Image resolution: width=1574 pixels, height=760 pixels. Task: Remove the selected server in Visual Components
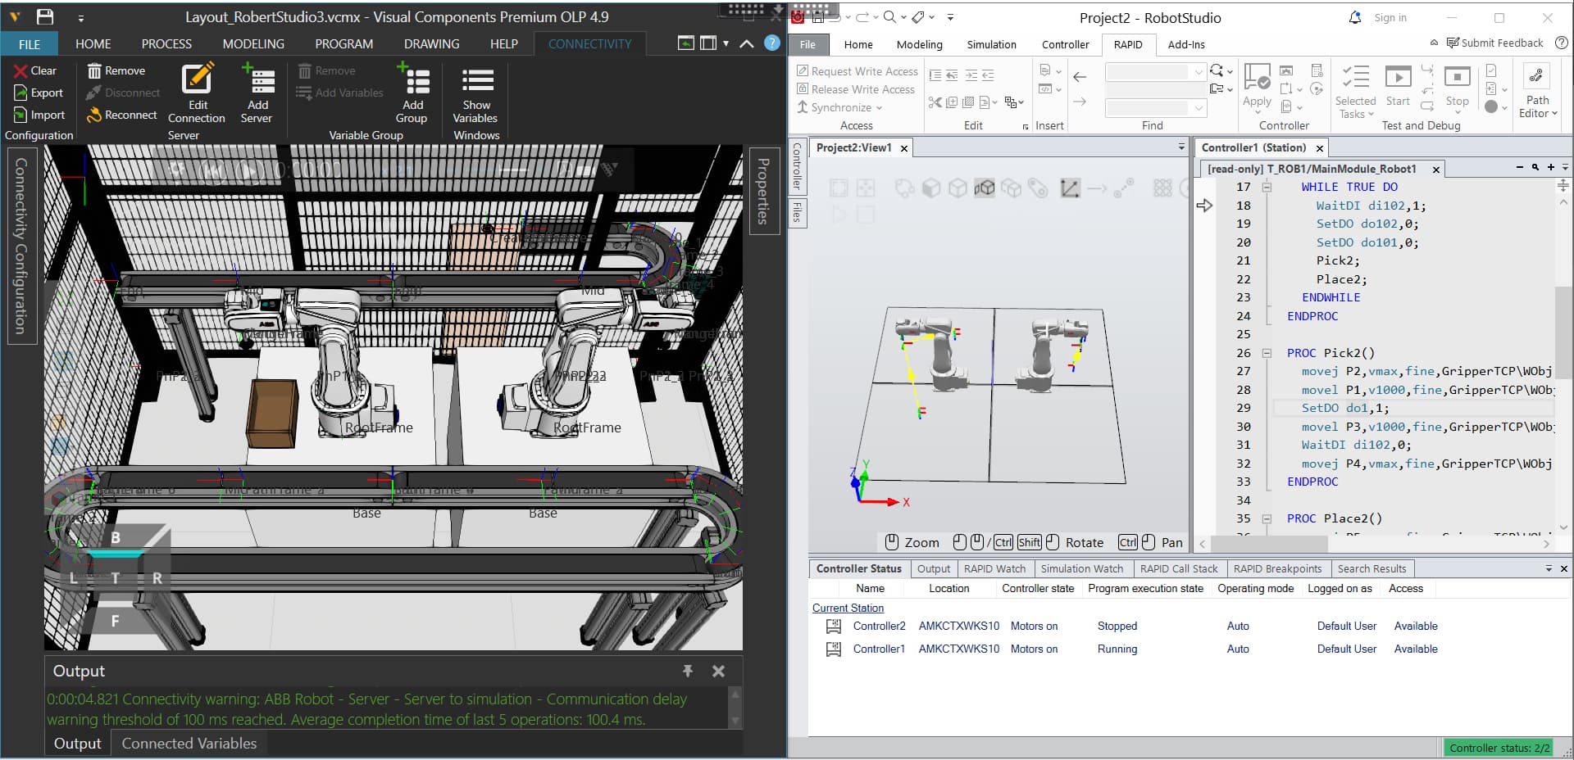tap(116, 71)
